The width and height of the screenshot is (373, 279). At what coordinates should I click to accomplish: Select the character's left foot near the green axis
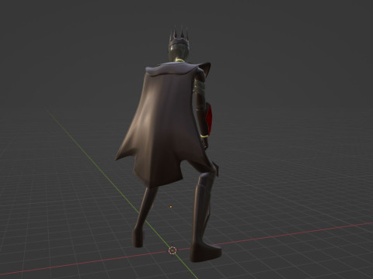pos(138,238)
